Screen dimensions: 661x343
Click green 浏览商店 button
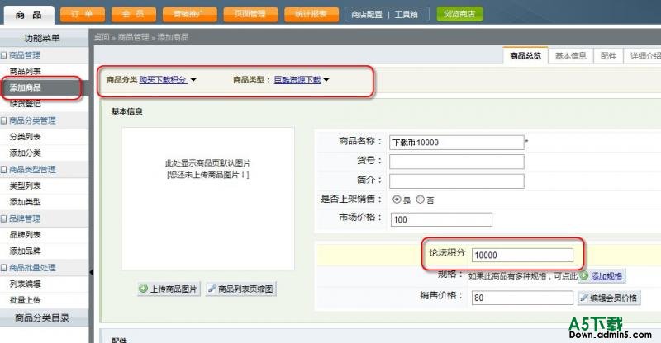point(459,14)
